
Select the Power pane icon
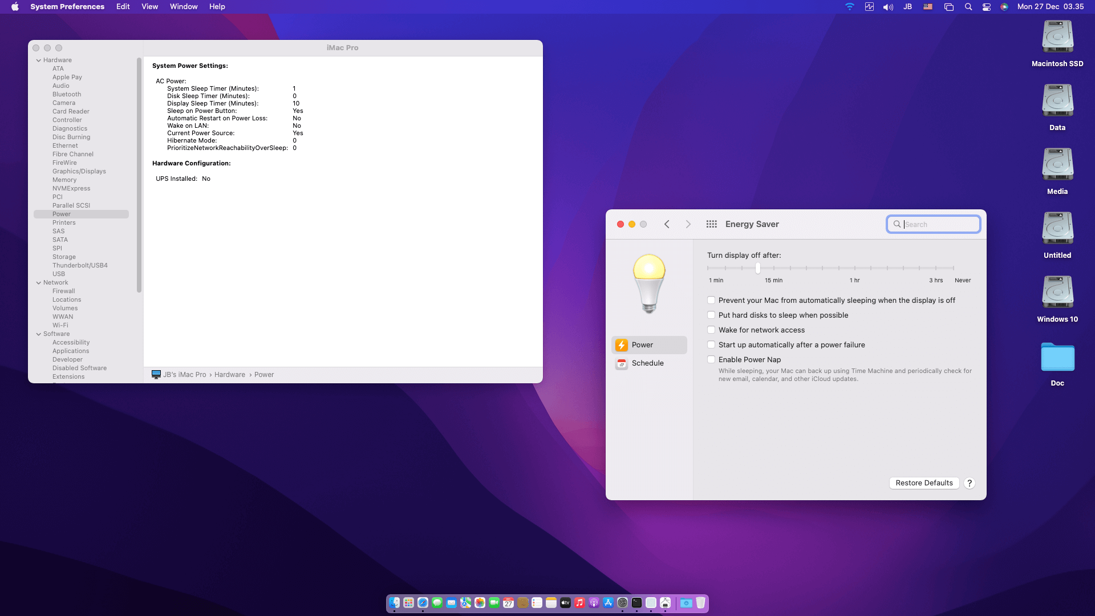pos(622,345)
